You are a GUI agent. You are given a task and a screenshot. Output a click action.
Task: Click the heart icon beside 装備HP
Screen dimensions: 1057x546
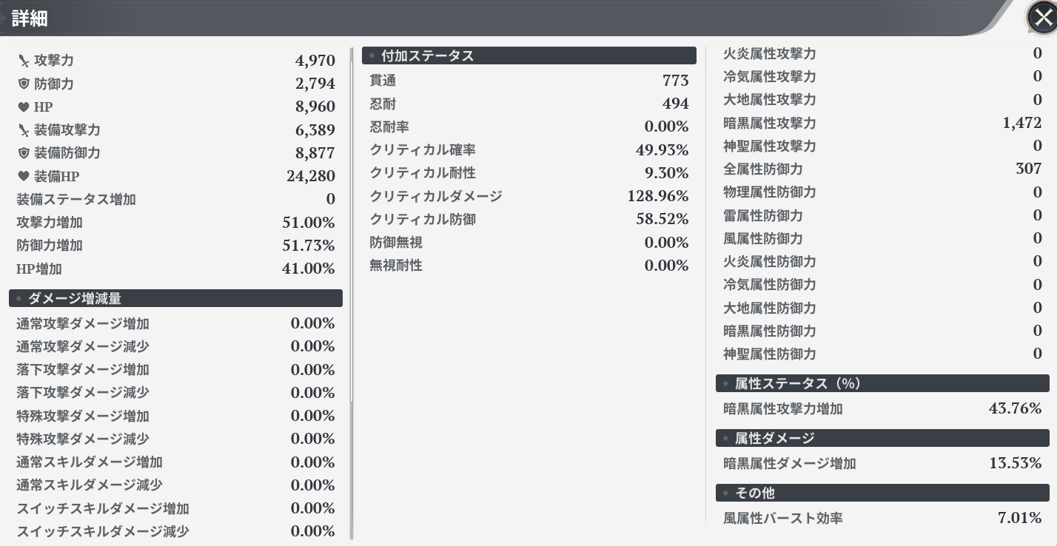point(24,176)
